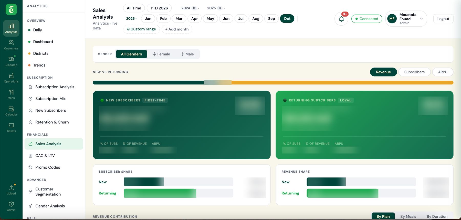
Task: Click the new vs returning split bar
Action: tap(273, 83)
